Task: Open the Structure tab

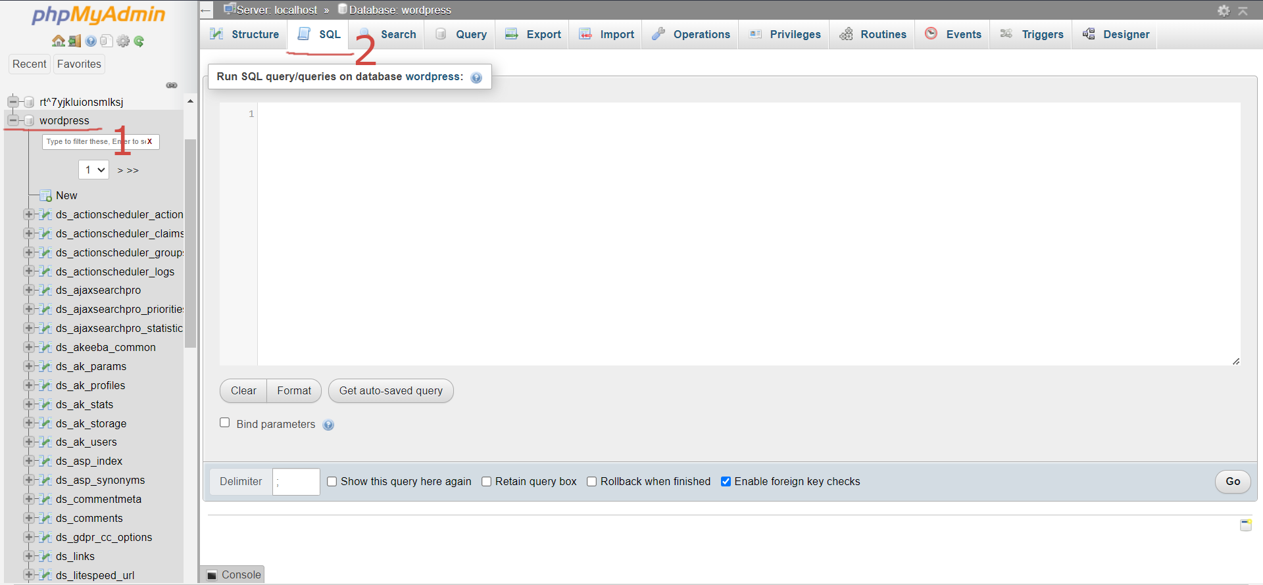Action: 244,34
